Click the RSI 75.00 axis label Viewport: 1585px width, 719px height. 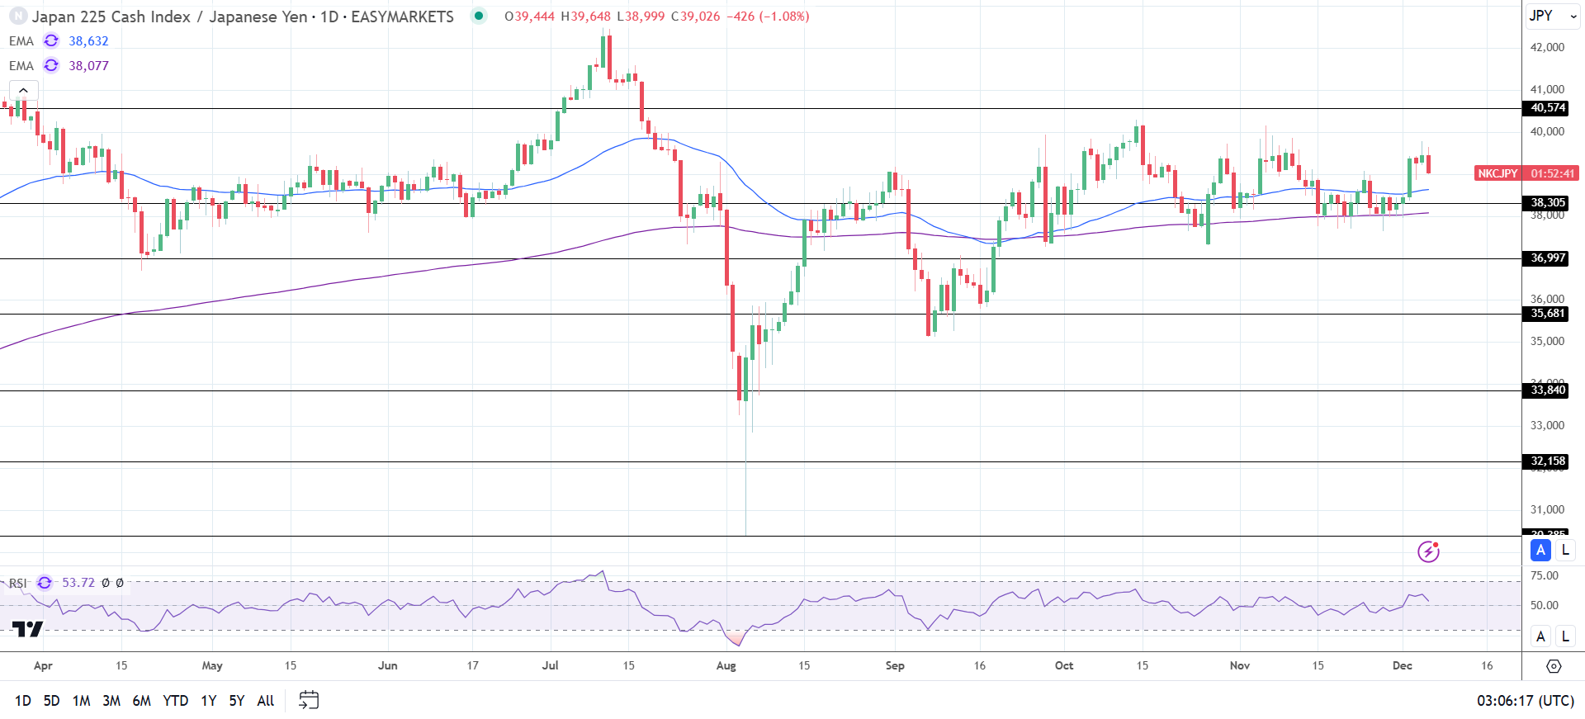(1545, 575)
